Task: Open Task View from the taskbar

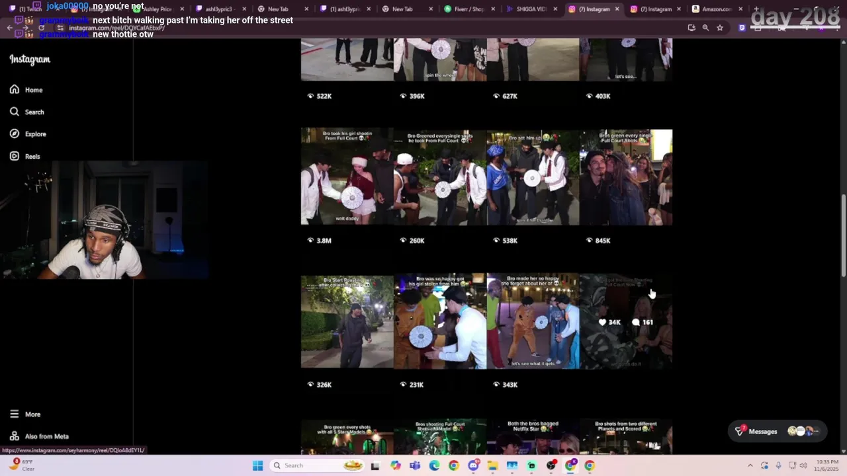Action: click(375, 465)
